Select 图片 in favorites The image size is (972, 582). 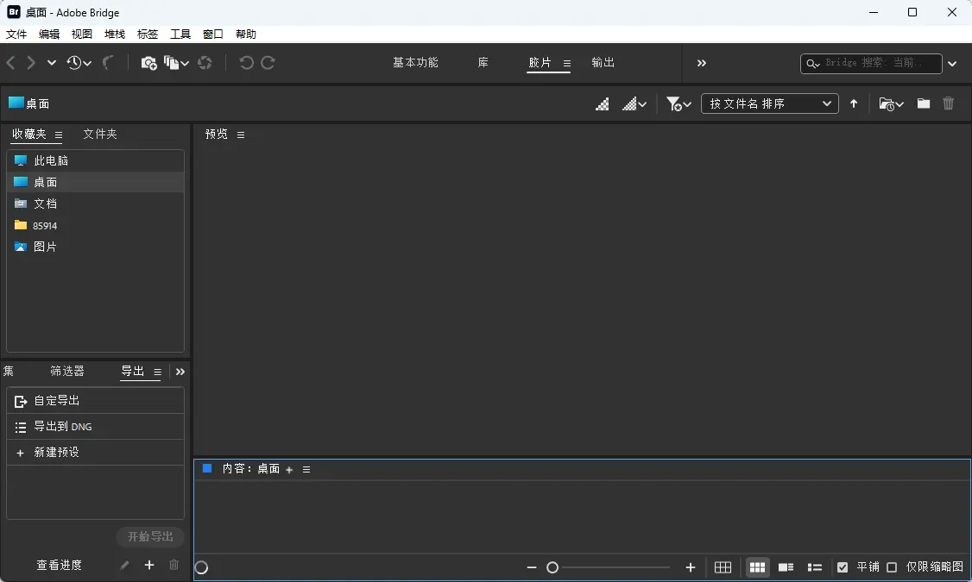96,247
